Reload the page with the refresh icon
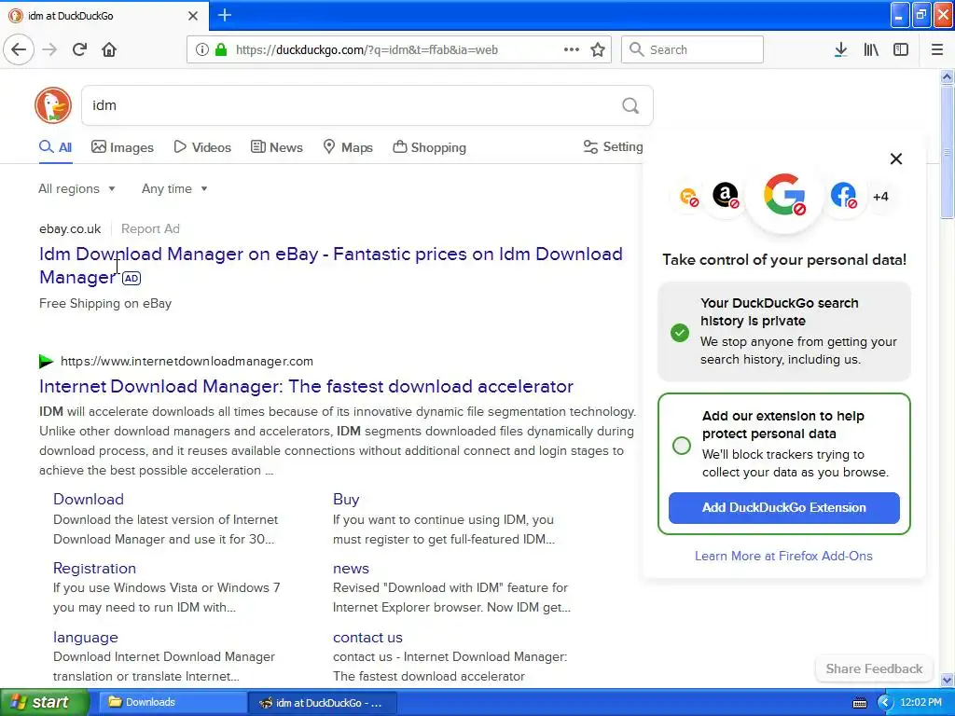 click(79, 49)
